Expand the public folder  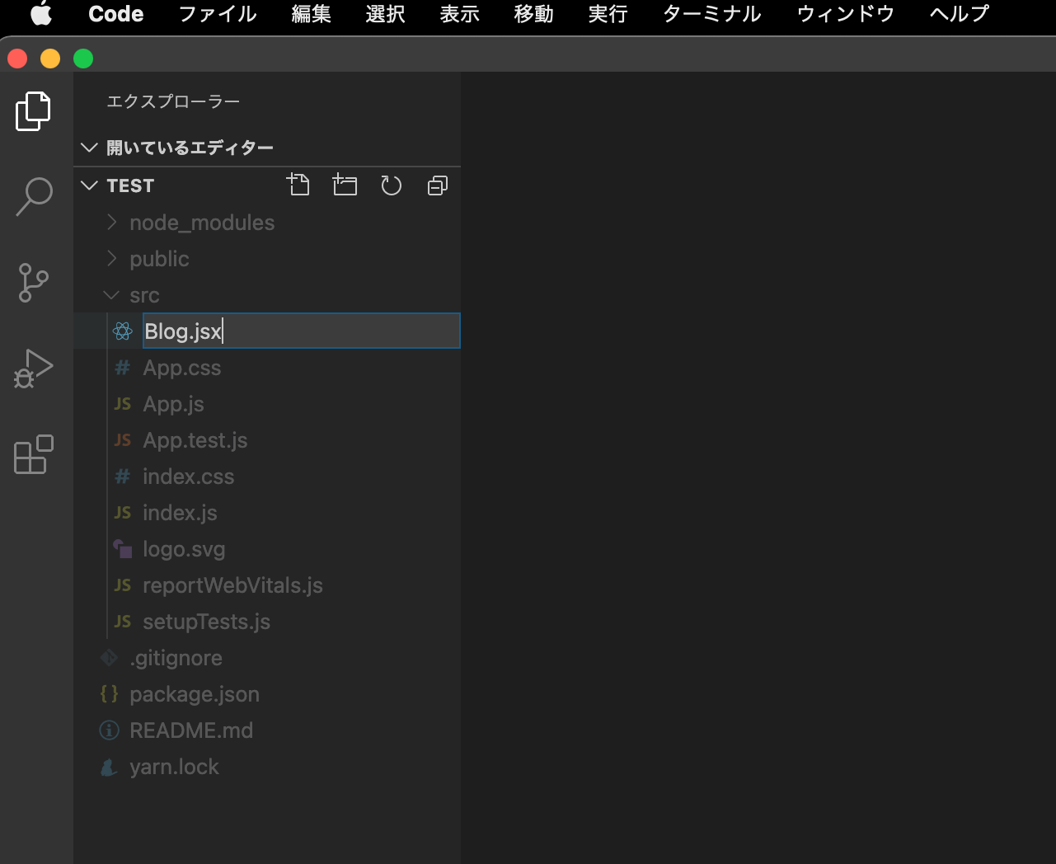click(112, 259)
